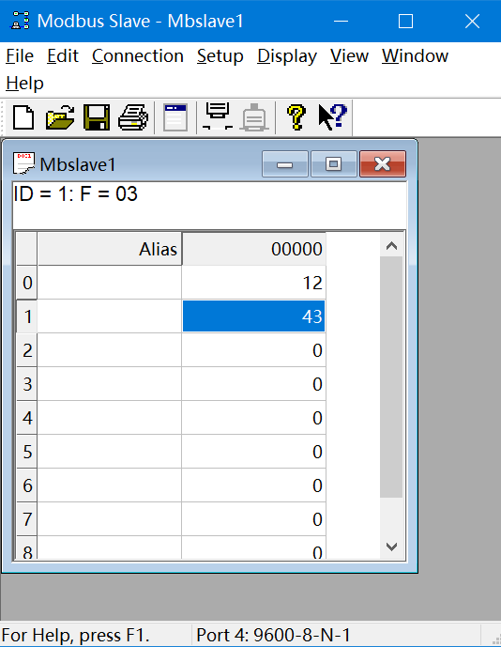The image size is (501, 647).
Task: Select the highlighted cell with value 43
Action: 253,316
